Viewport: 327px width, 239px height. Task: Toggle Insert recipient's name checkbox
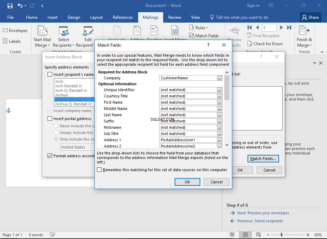(x=50, y=74)
